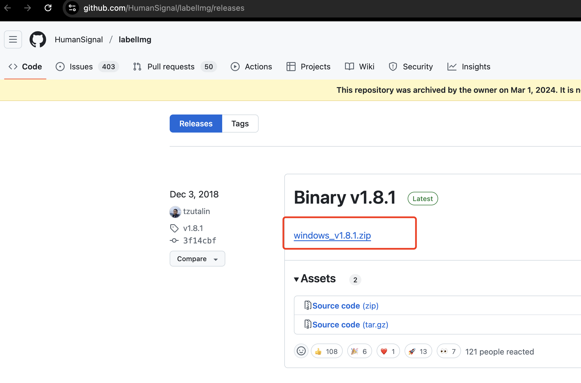This screenshot has height=383, width=581.
Task: Open the labelImg repository link
Action: click(x=135, y=39)
